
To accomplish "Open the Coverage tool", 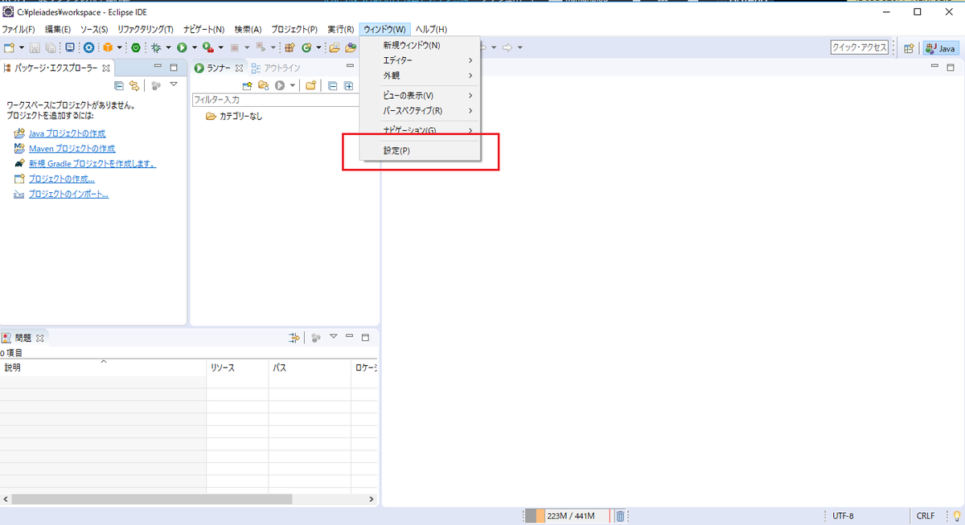I will click(207, 47).
